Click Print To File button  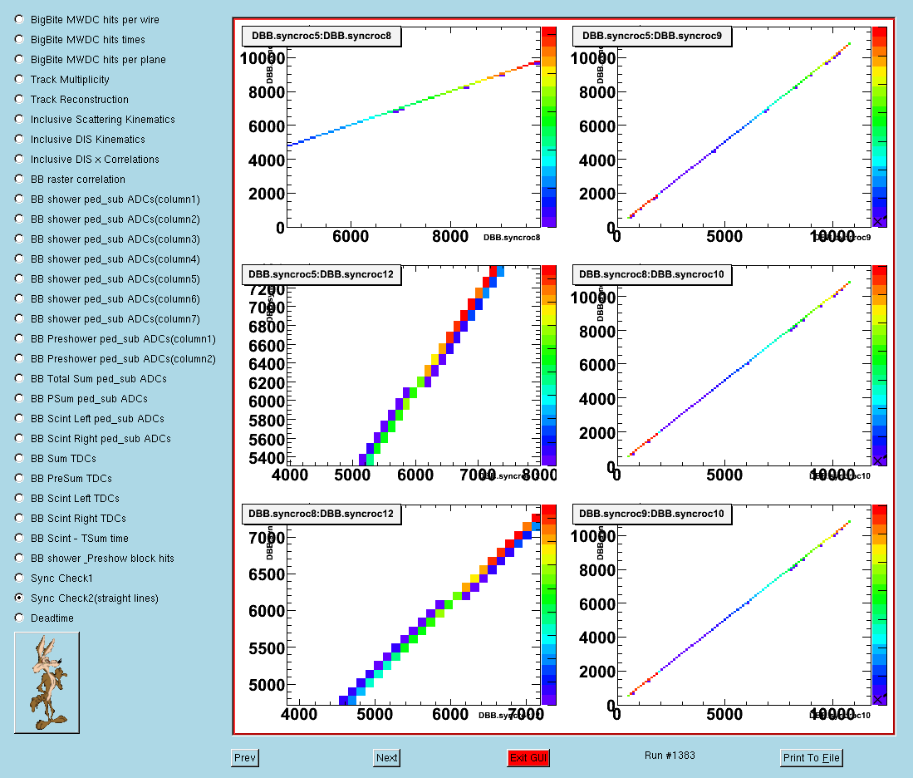point(811,757)
